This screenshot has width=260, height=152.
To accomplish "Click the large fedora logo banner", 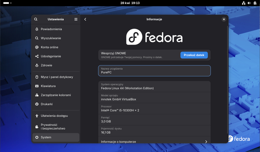I will [x=154, y=37].
